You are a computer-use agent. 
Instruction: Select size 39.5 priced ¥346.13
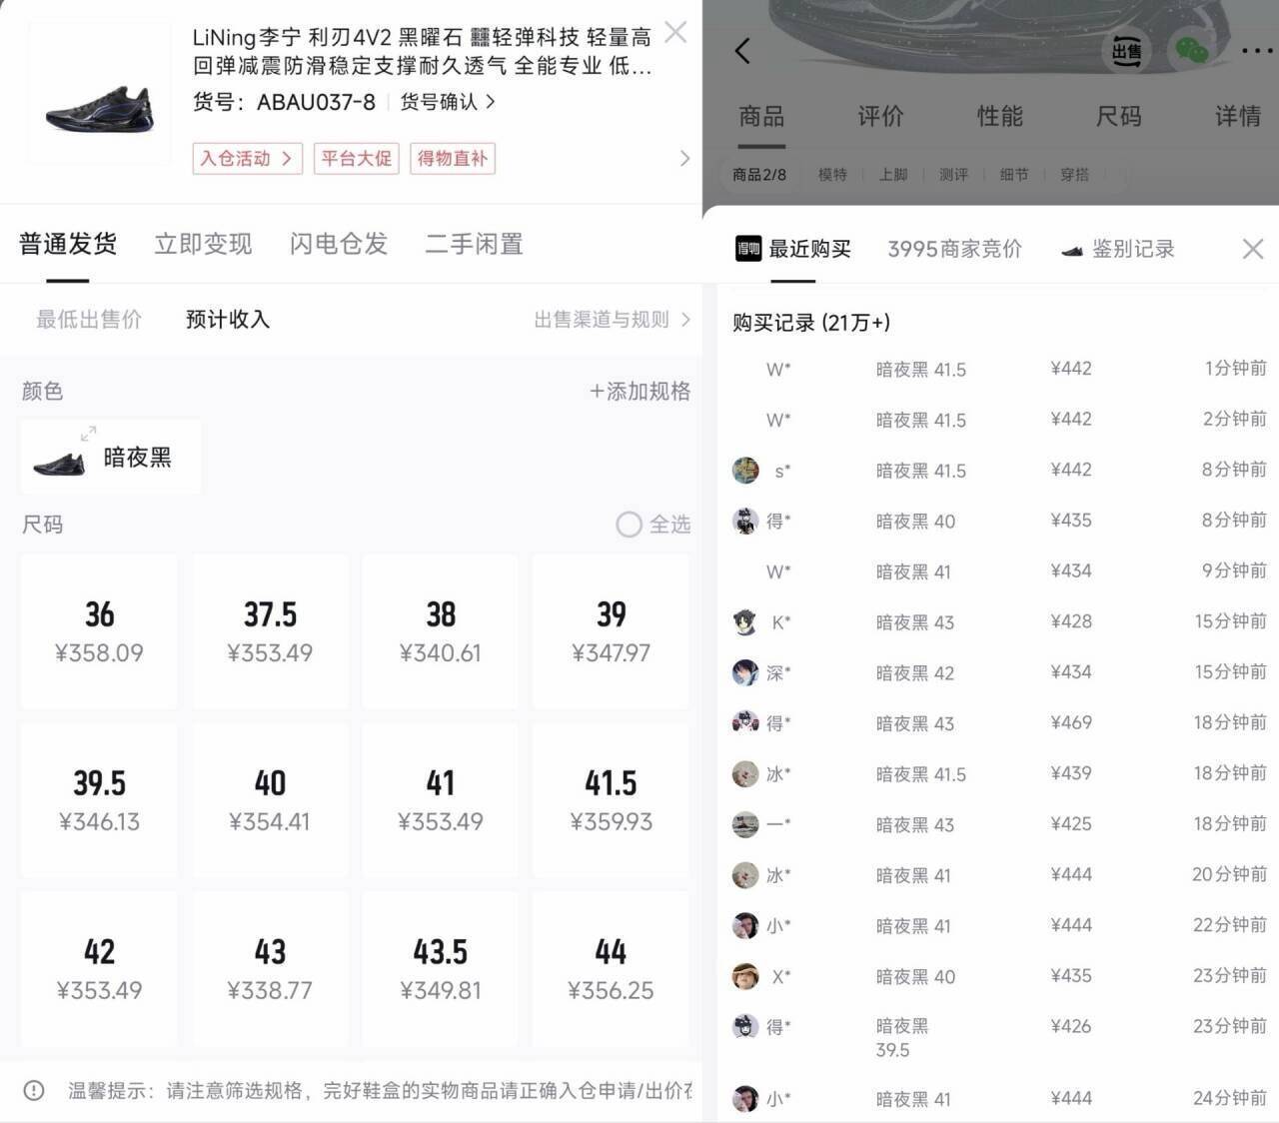[99, 800]
